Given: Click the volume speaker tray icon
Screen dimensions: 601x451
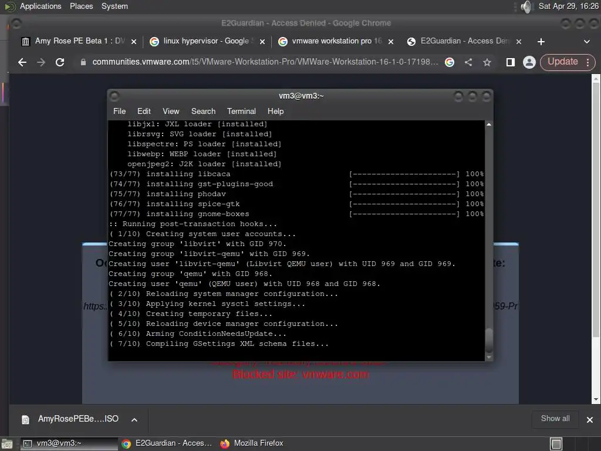Looking at the screenshot, I should tap(527, 6).
